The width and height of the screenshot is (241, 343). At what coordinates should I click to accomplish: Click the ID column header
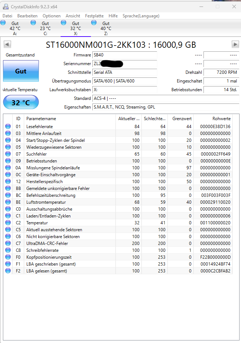[x=18, y=119]
